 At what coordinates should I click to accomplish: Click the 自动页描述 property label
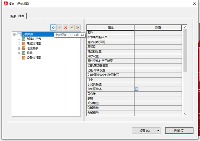click(x=94, y=89)
